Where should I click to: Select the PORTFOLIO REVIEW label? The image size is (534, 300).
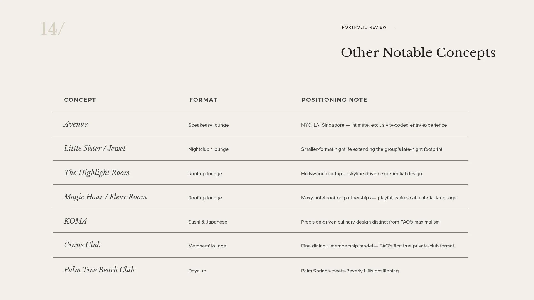[x=364, y=27]
